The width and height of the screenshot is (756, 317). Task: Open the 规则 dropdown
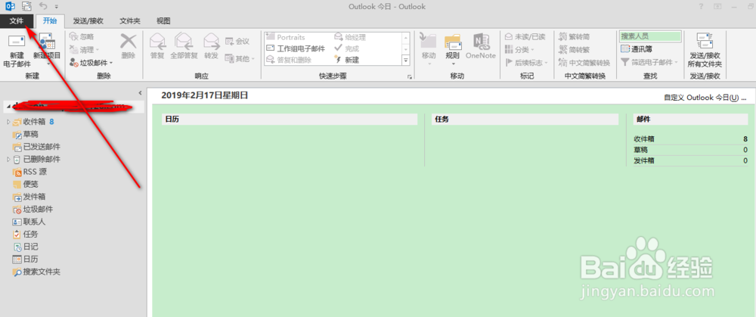point(453,48)
